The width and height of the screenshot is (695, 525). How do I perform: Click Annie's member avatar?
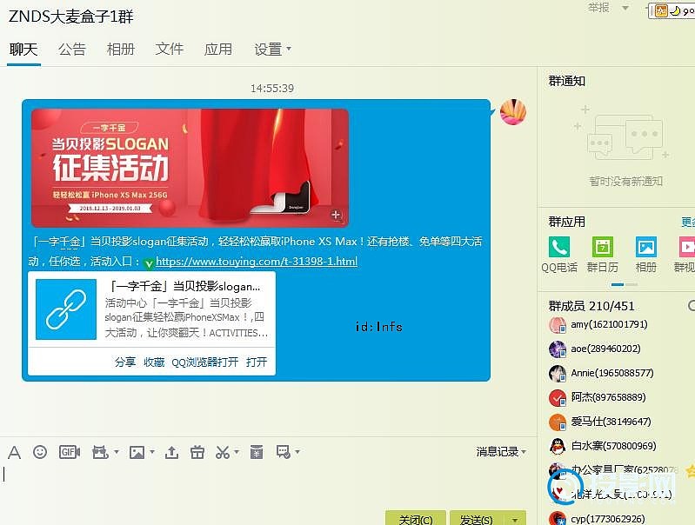[x=558, y=374]
